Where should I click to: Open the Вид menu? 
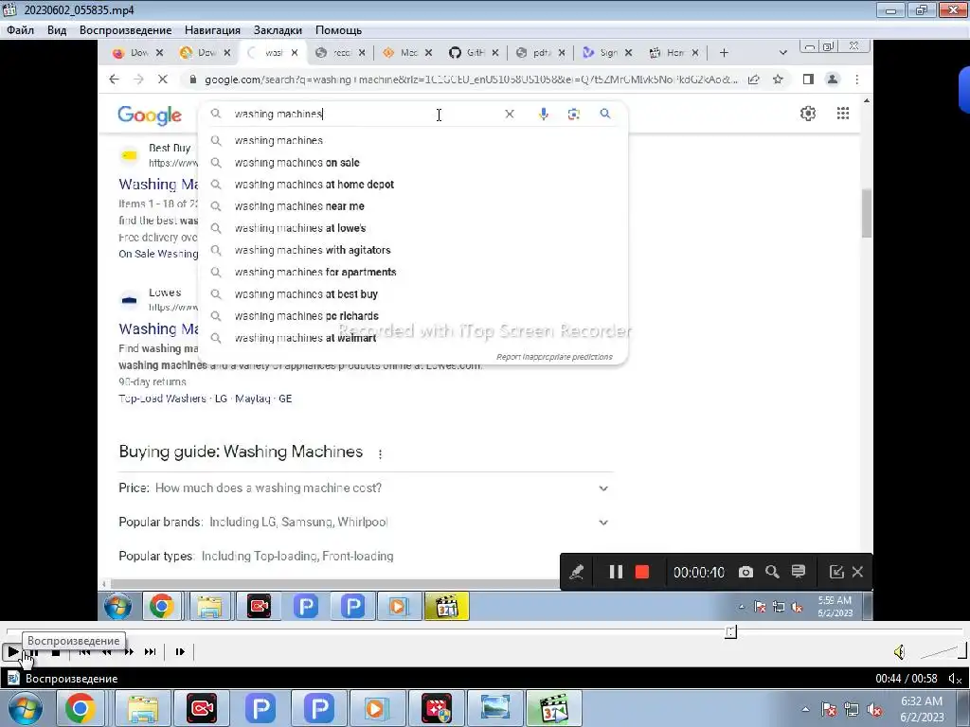57,30
